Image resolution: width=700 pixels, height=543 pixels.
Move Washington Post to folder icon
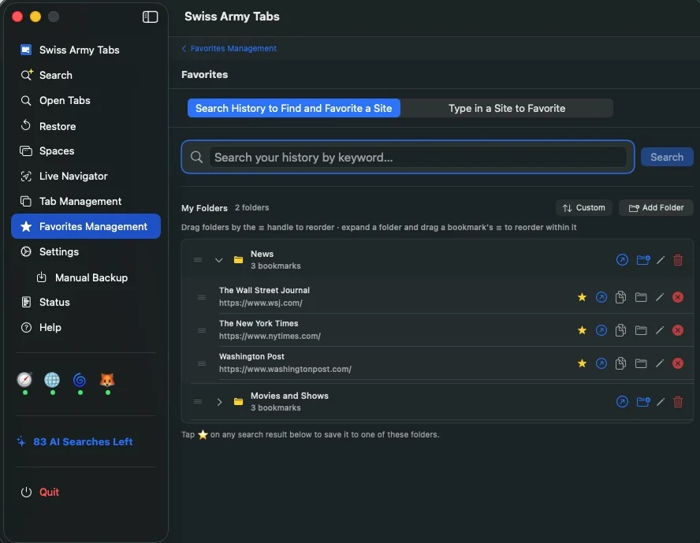(641, 363)
